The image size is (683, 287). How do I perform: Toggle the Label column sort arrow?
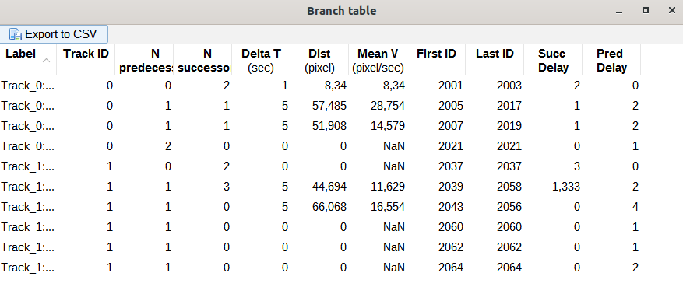tap(46, 61)
